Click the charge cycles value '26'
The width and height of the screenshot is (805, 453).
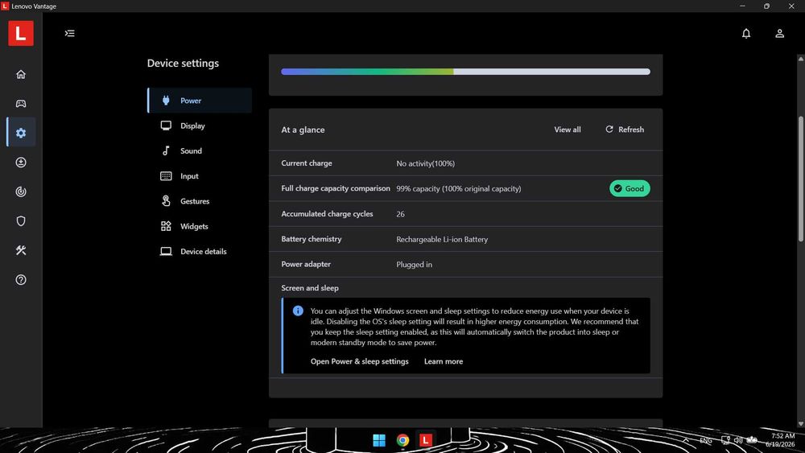tap(400, 214)
